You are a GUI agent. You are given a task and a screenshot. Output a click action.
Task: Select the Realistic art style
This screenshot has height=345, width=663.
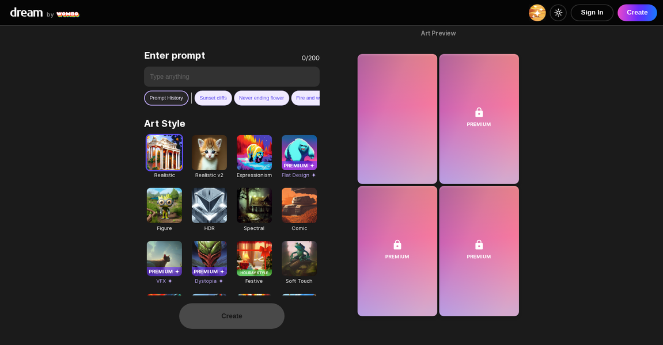point(164,153)
